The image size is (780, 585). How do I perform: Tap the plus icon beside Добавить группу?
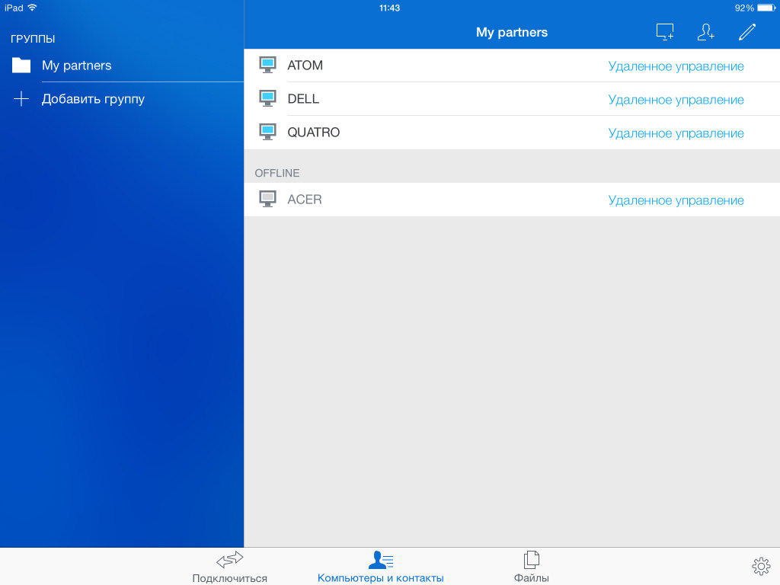(21, 99)
